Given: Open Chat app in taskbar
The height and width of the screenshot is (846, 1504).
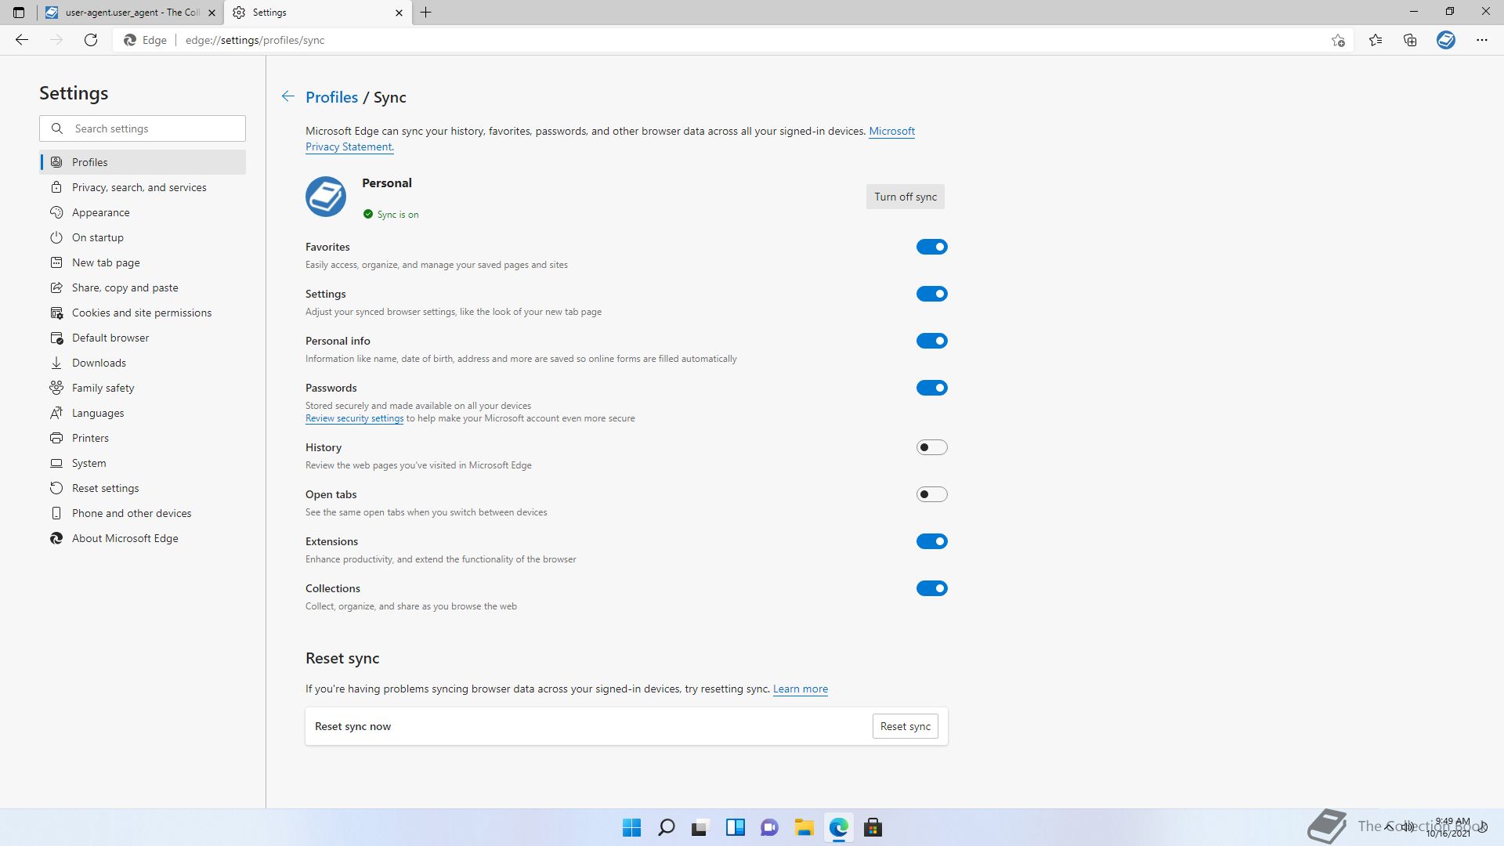Looking at the screenshot, I should point(770,827).
